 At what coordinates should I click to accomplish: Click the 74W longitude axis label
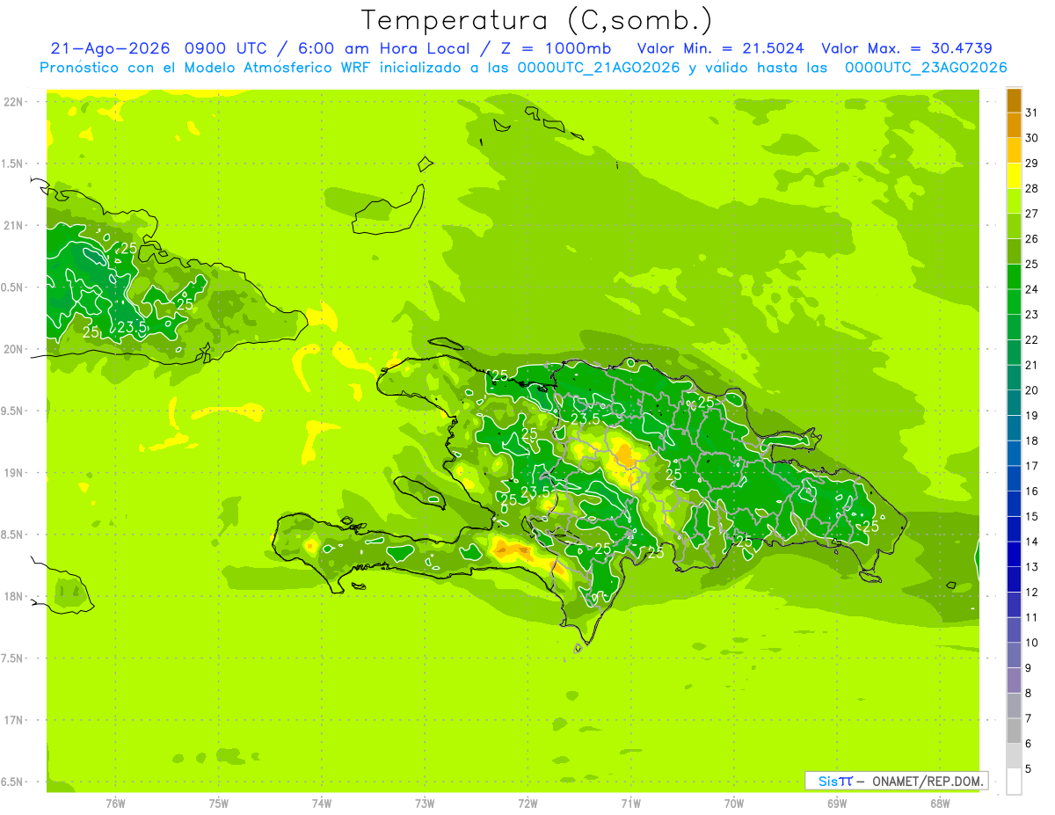pyautogui.click(x=322, y=804)
